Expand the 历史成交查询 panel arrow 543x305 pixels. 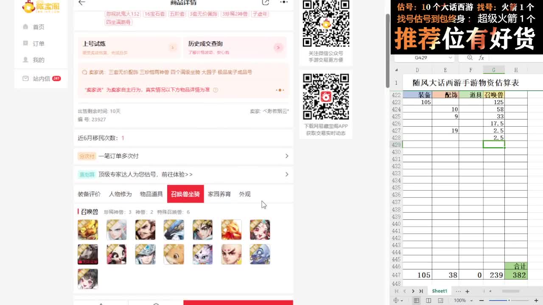coord(279,47)
